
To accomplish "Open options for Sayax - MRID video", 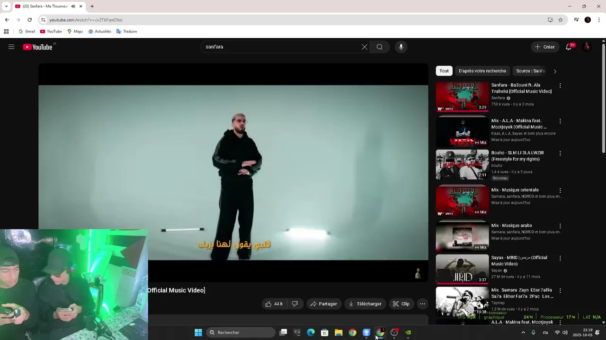I will pyautogui.click(x=560, y=258).
